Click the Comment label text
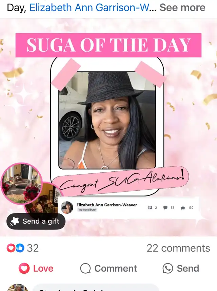This screenshot has width=217, height=291. (x=116, y=268)
